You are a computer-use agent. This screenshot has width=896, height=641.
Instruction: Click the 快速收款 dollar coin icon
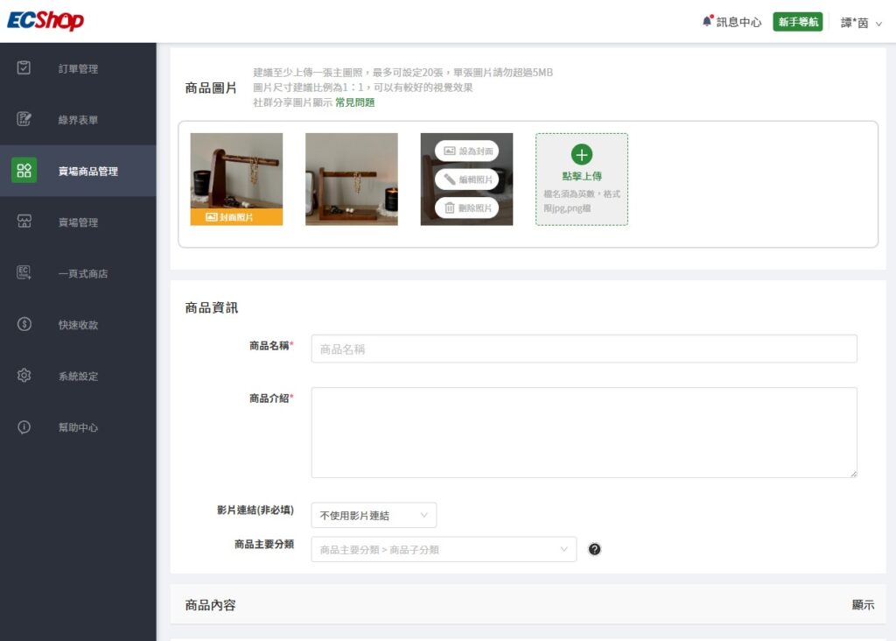[24, 324]
